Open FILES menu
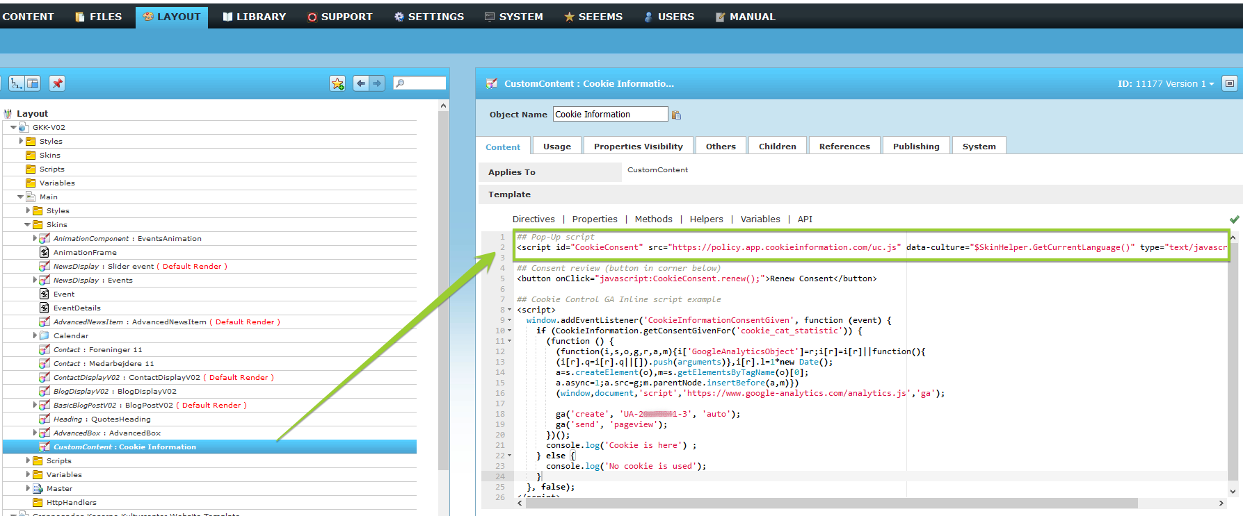 click(98, 17)
